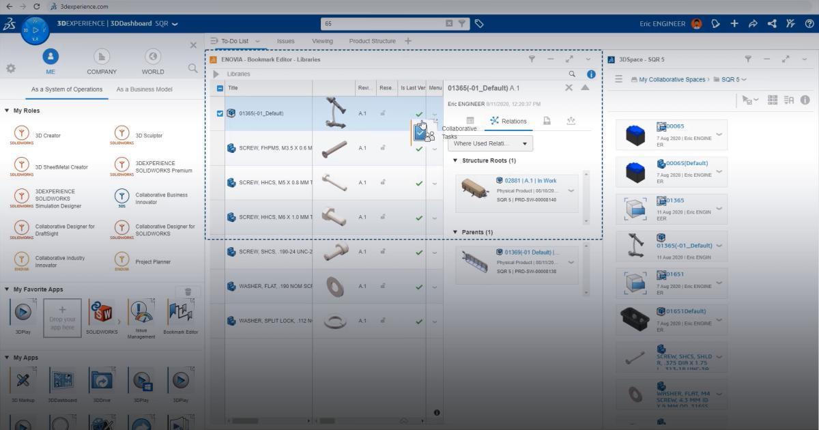Toggle the select-all checkbox beside Title header
Screen dimensions: 819x430
pos(220,88)
